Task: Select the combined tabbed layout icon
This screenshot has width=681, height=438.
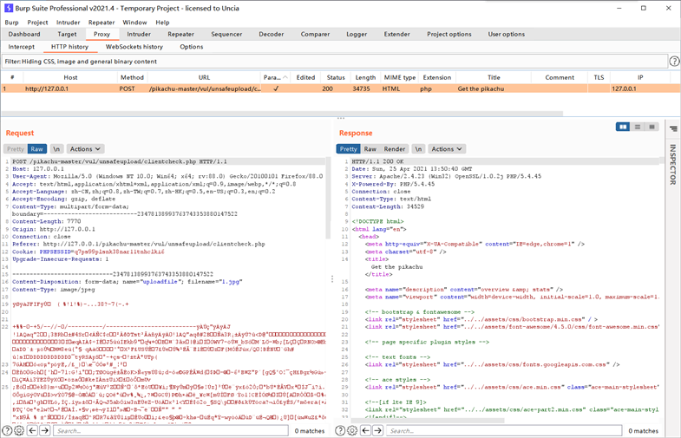Action: coord(652,127)
